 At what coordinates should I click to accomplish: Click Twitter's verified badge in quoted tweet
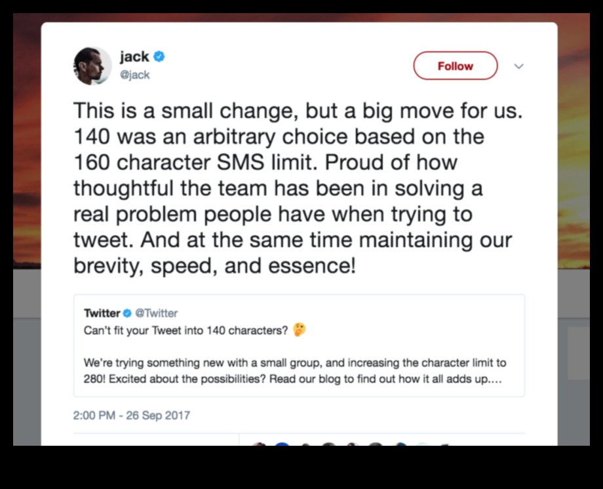[128, 313]
